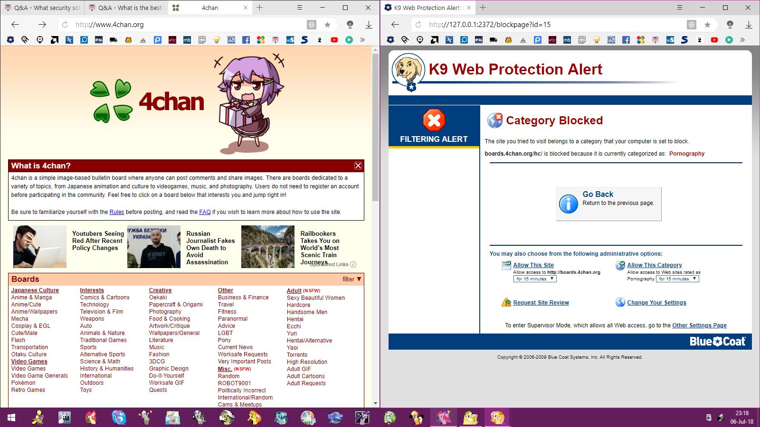The height and width of the screenshot is (427, 760).
Task: Select the K9 Web Protection Alert tab
Action: pyautogui.click(x=427, y=8)
